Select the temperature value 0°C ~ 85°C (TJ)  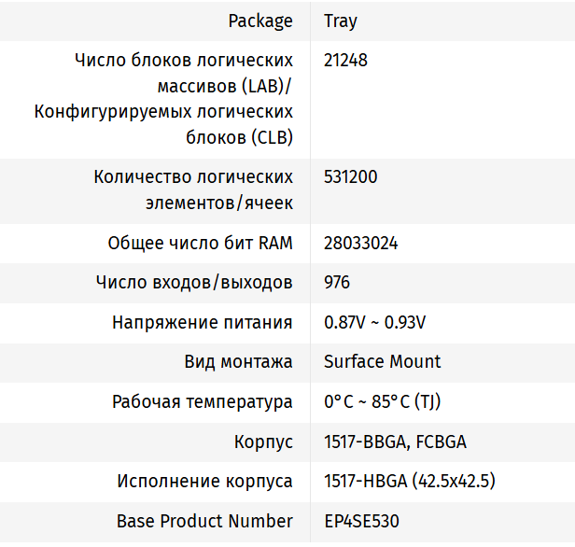382,402
